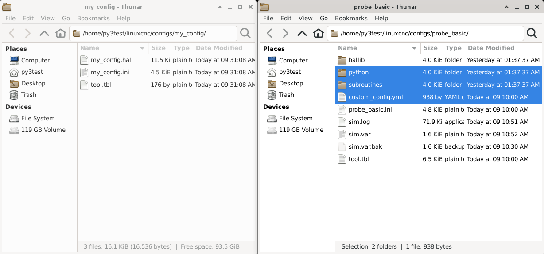This screenshot has height=254, width=544.
Task: Select sim.var file
Action: click(439, 134)
